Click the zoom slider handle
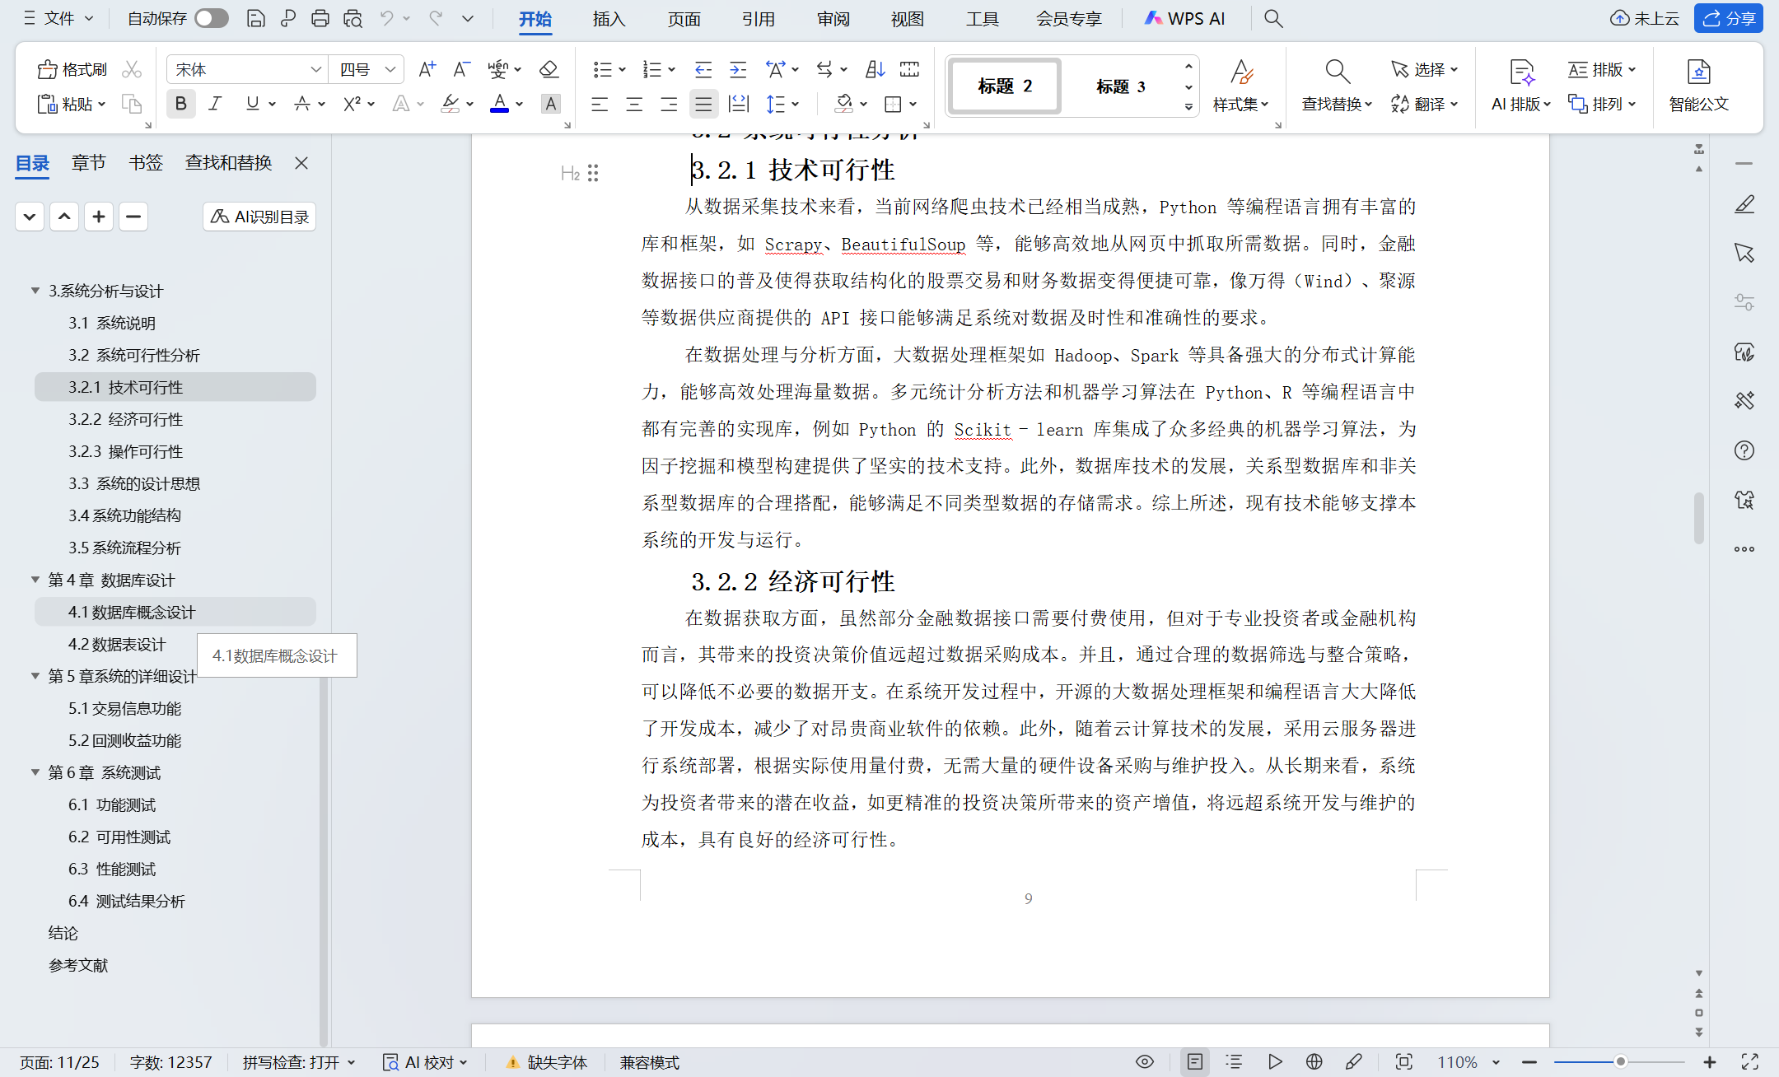1779x1077 pixels. pyautogui.click(x=1620, y=1062)
